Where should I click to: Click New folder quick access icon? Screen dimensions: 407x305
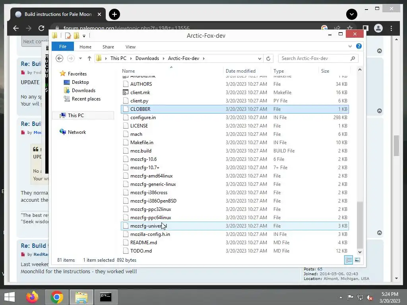click(x=77, y=35)
